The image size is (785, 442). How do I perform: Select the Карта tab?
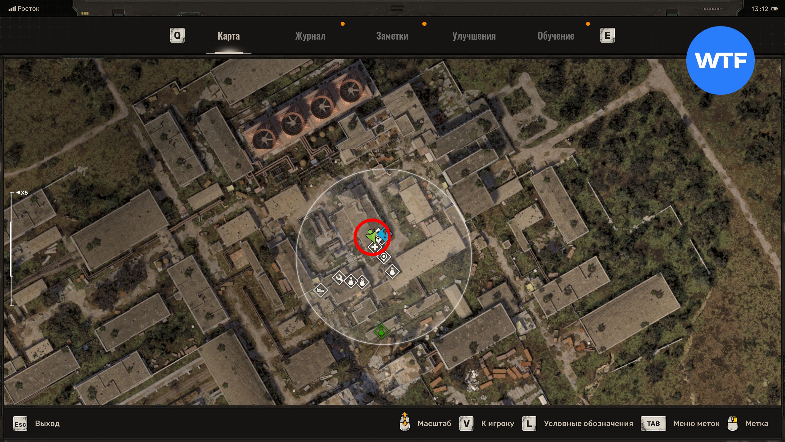tap(229, 36)
